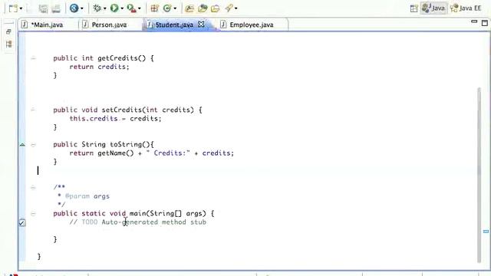This screenshot has width=491, height=276.
Task: Click the Debug bug icon
Action: pos(97,8)
